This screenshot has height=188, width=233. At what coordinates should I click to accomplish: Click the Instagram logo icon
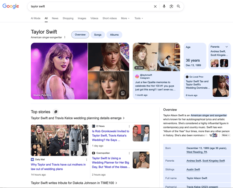137,76
